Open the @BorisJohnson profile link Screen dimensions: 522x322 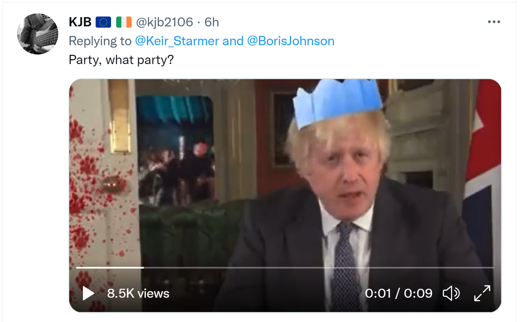click(x=291, y=41)
